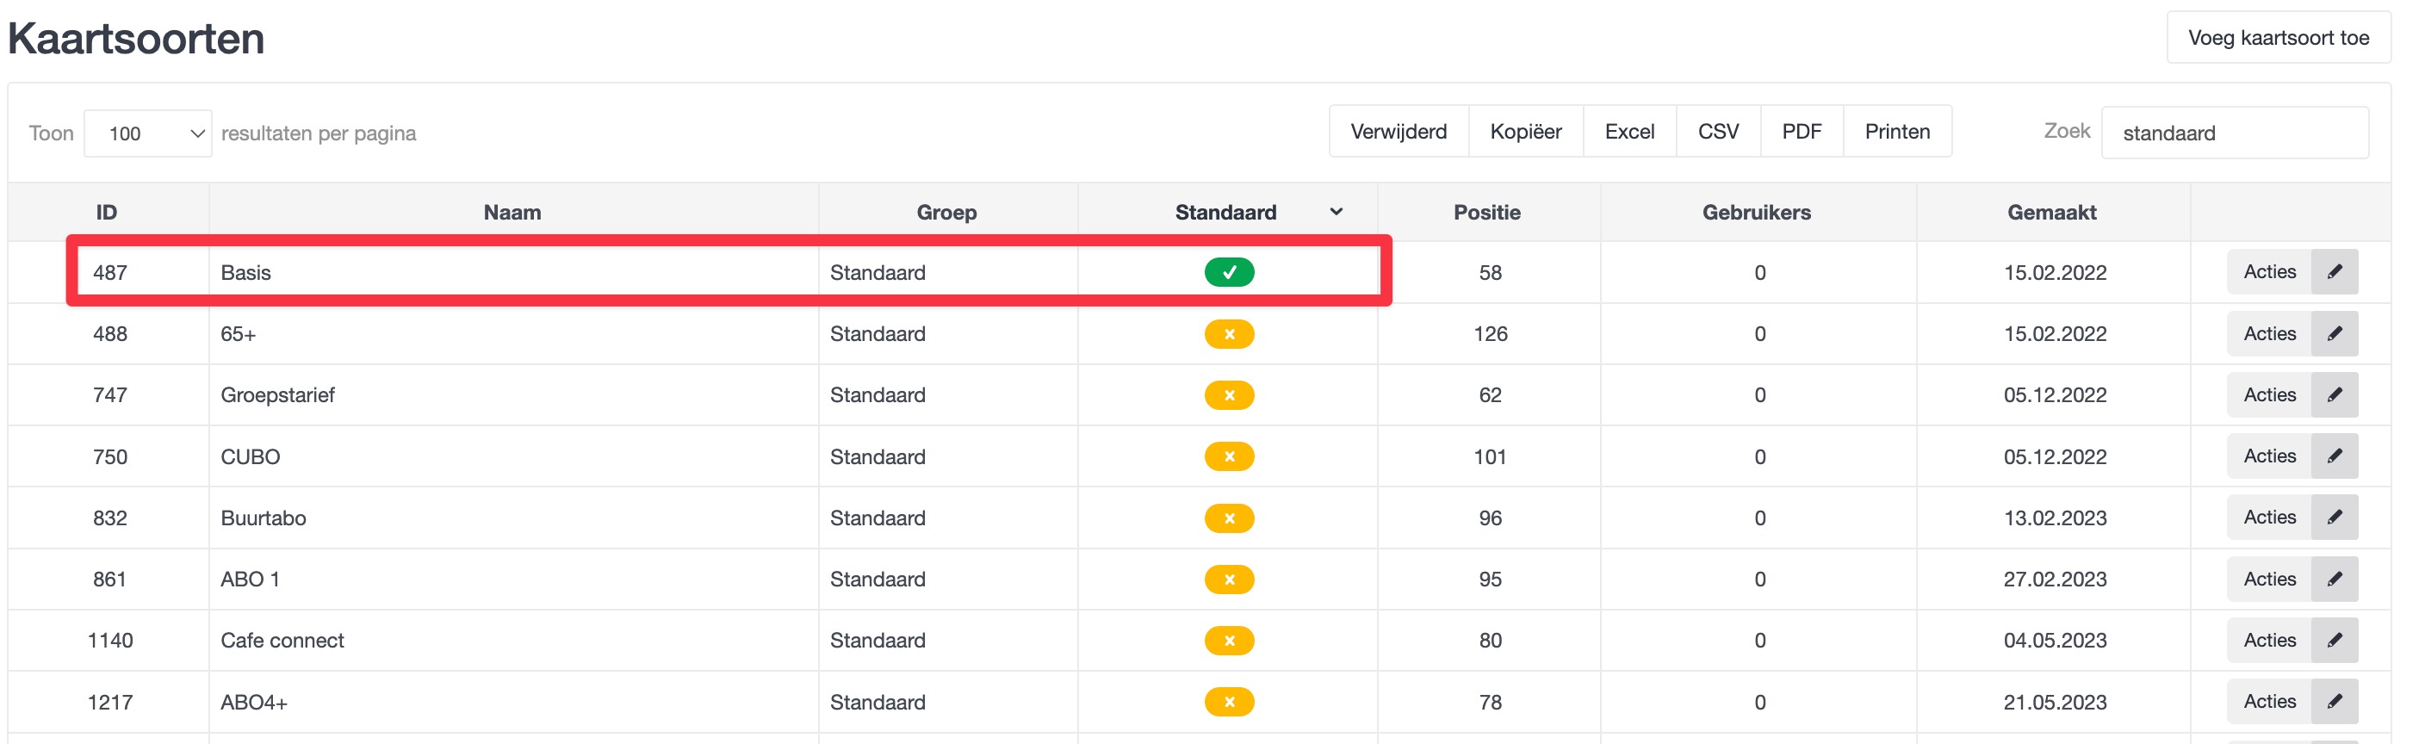This screenshot has width=2425, height=744.
Task: Open Acties menu for Buurtabo
Action: [x=2269, y=517]
